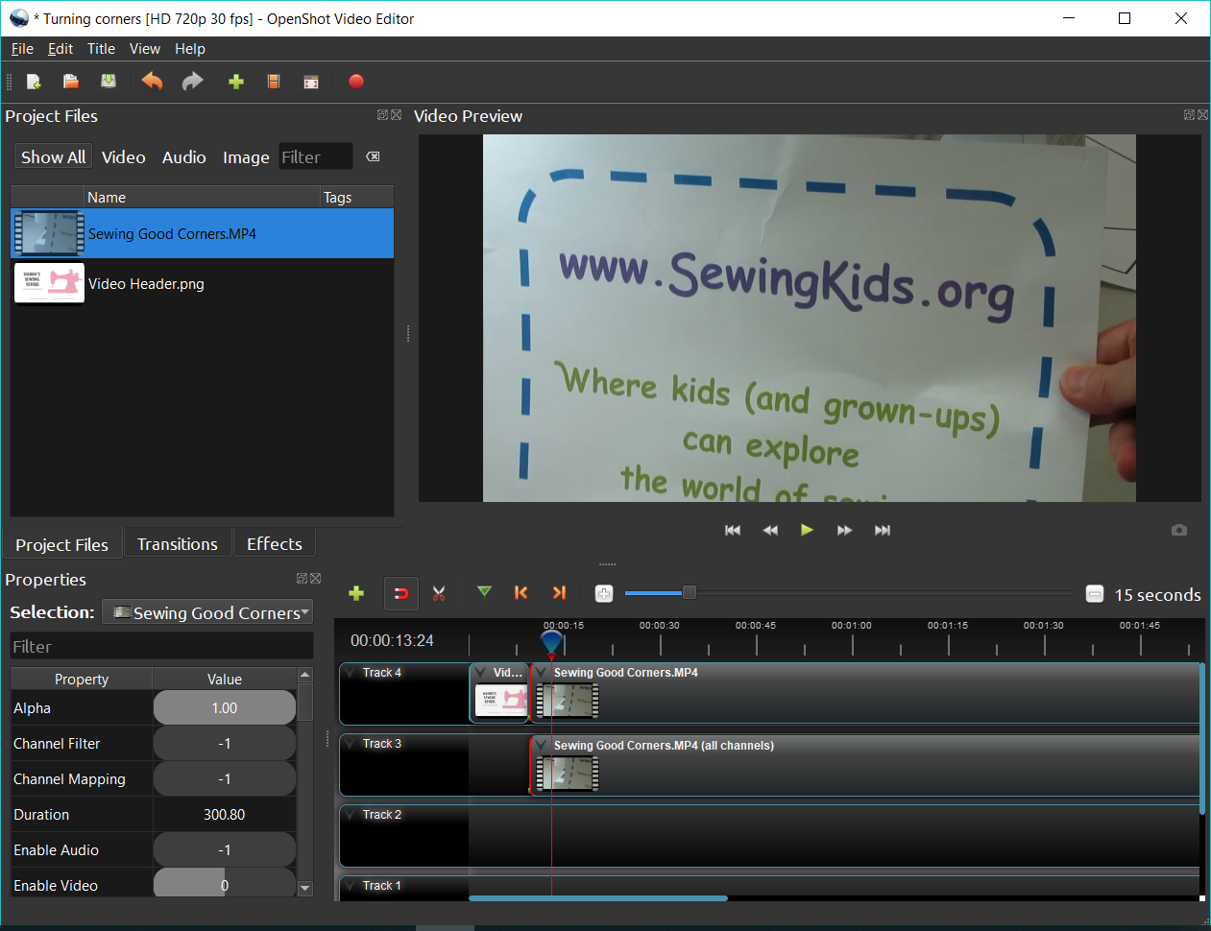The width and height of the screenshot is (1211, 931).
Task: Open Track 4 Sewing Good Corners clip menu
Action: (x=542, y=673)
